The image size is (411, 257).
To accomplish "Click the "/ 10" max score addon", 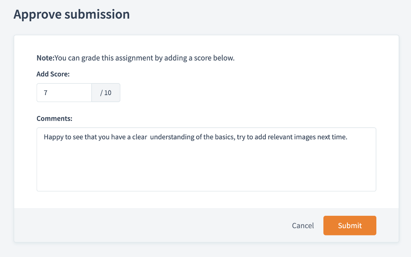I will (x=106, y=92).
